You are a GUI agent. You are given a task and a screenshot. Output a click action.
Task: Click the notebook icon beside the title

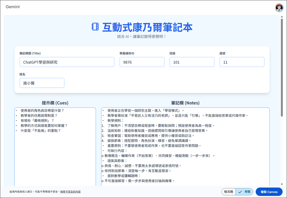point(95,27)
